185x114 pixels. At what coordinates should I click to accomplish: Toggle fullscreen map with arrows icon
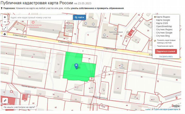click(x=5, y=28)
